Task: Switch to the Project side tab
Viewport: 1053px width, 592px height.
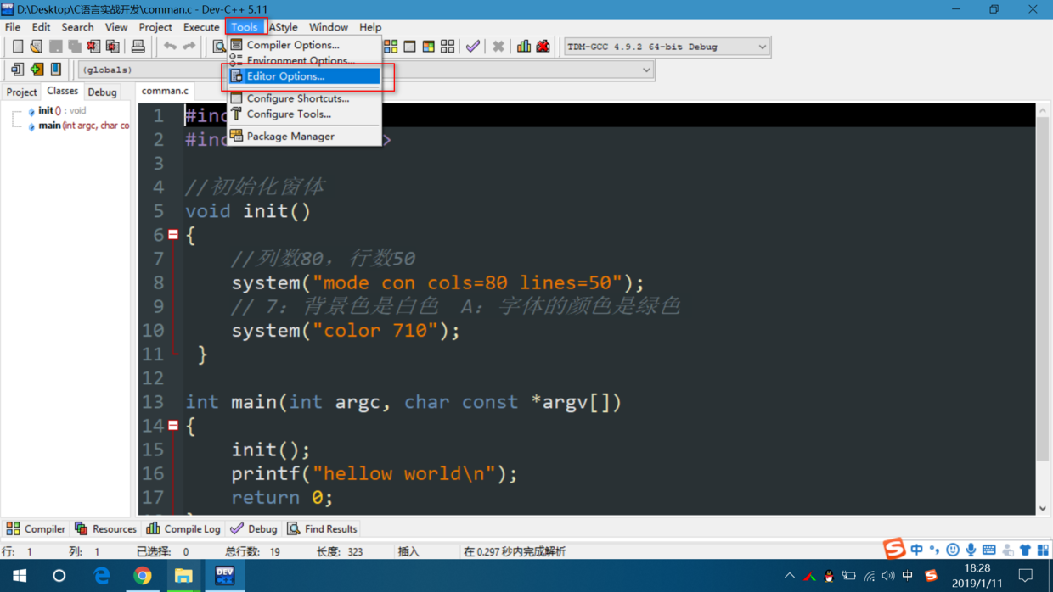Action: 21,92
